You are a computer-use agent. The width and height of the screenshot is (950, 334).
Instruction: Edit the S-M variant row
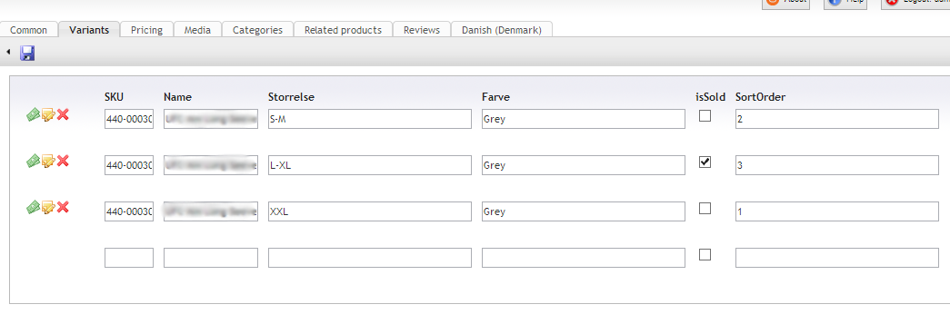click(x=48, y=114)
